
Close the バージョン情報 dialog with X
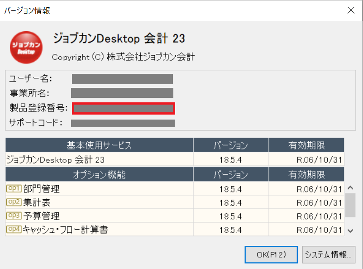tap(351, 10)
